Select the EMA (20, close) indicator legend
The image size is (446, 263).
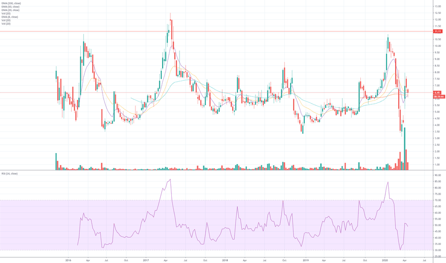11,10
